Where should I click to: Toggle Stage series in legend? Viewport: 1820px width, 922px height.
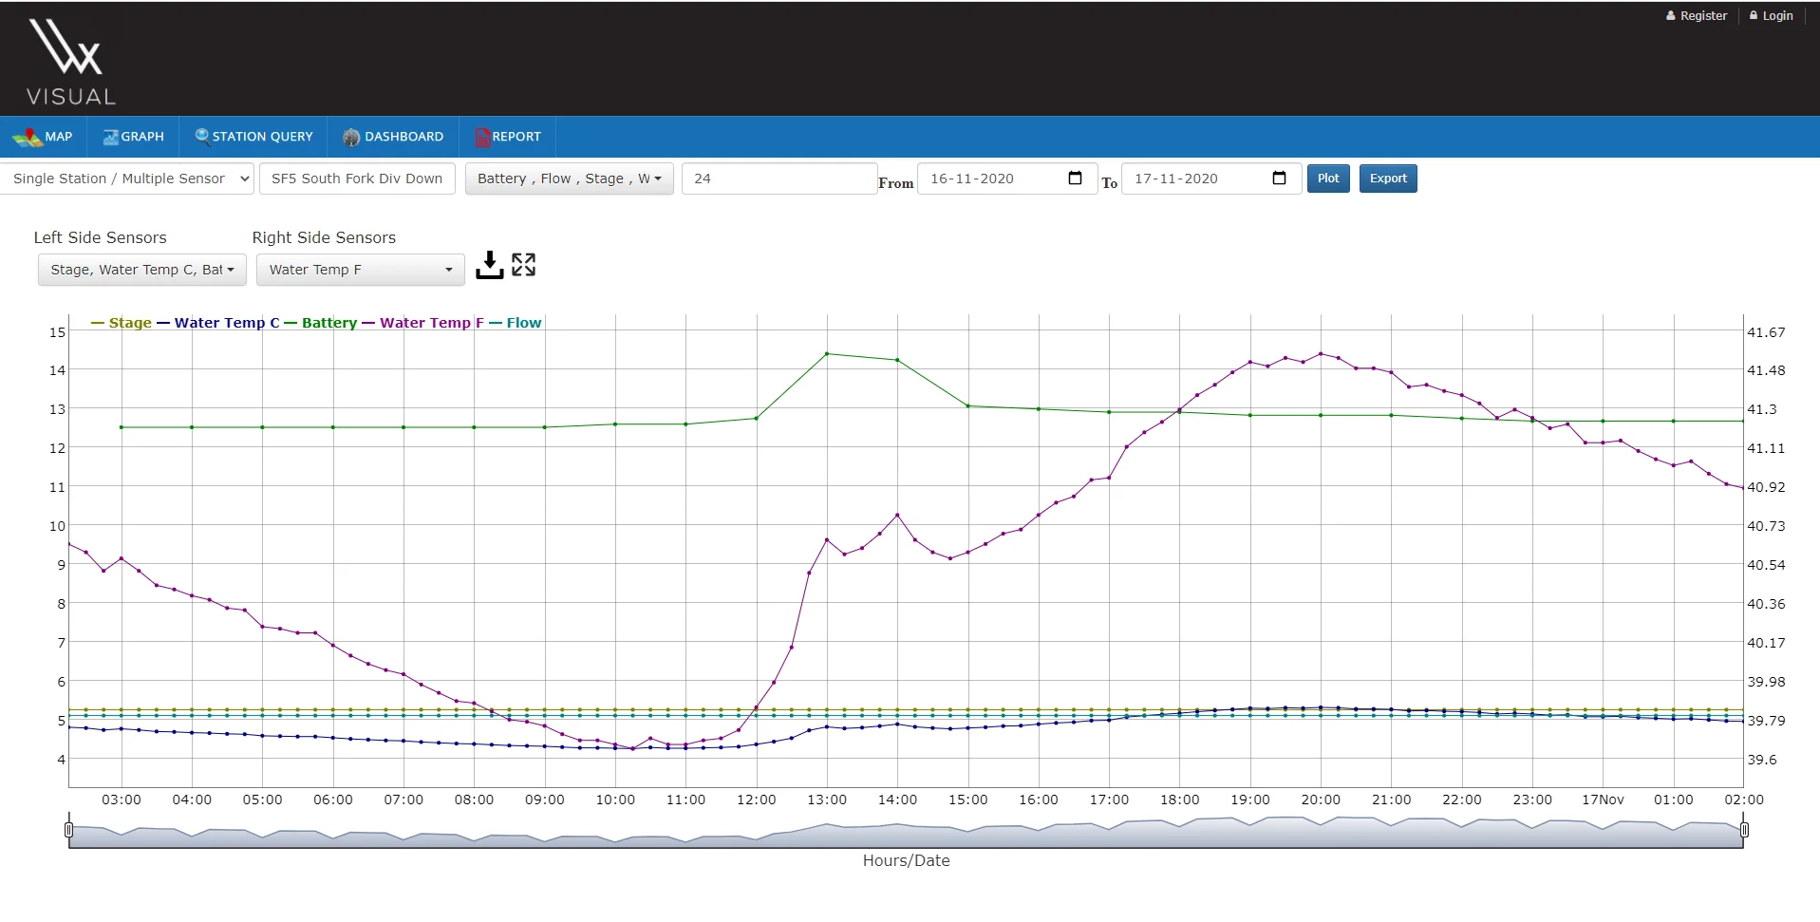coord(122,323)
